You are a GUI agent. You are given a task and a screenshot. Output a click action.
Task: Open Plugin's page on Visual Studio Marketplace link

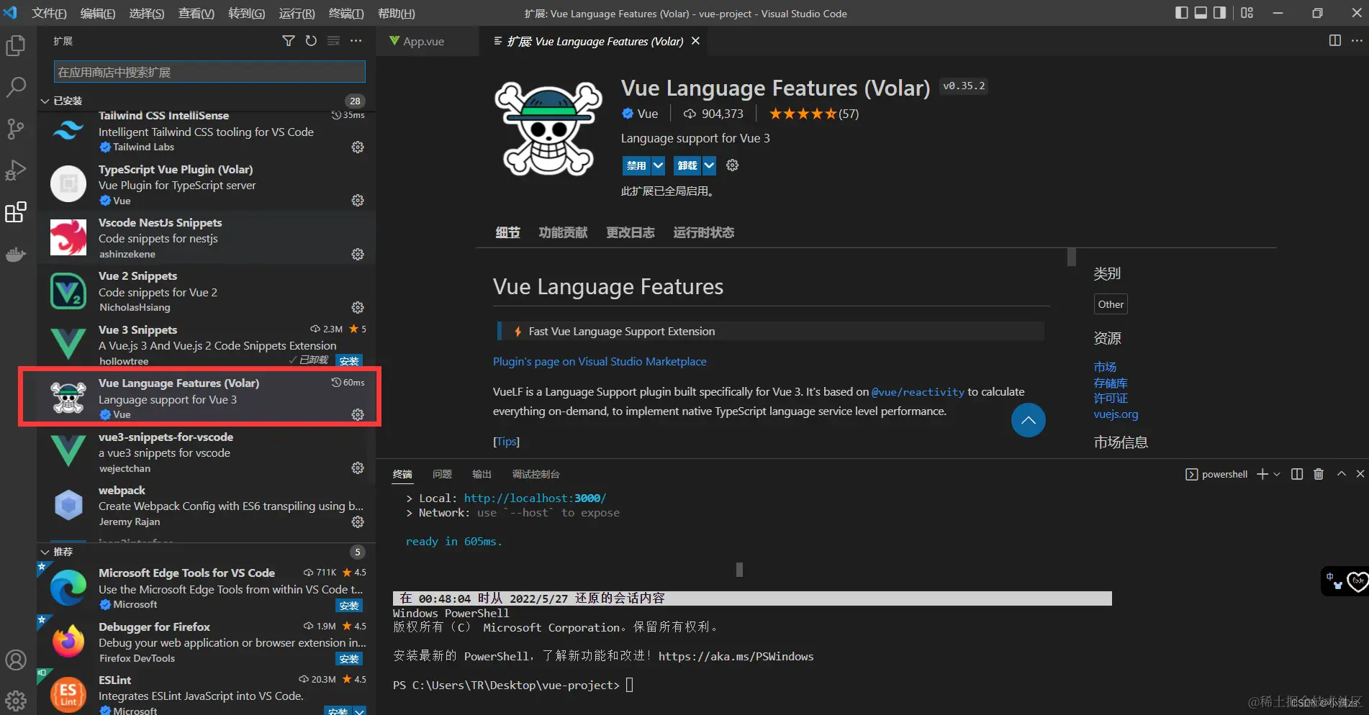(600, 361)
